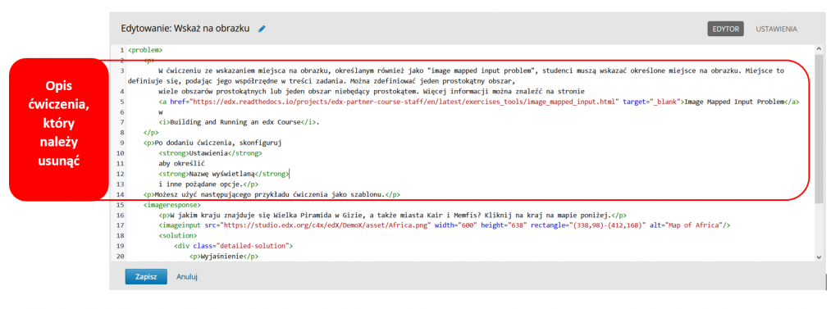This screenshot has height=309, width=840.
Task: Click the 'Edytowanie: Wskaż na obrazku' heading
Action: (185, 29)
